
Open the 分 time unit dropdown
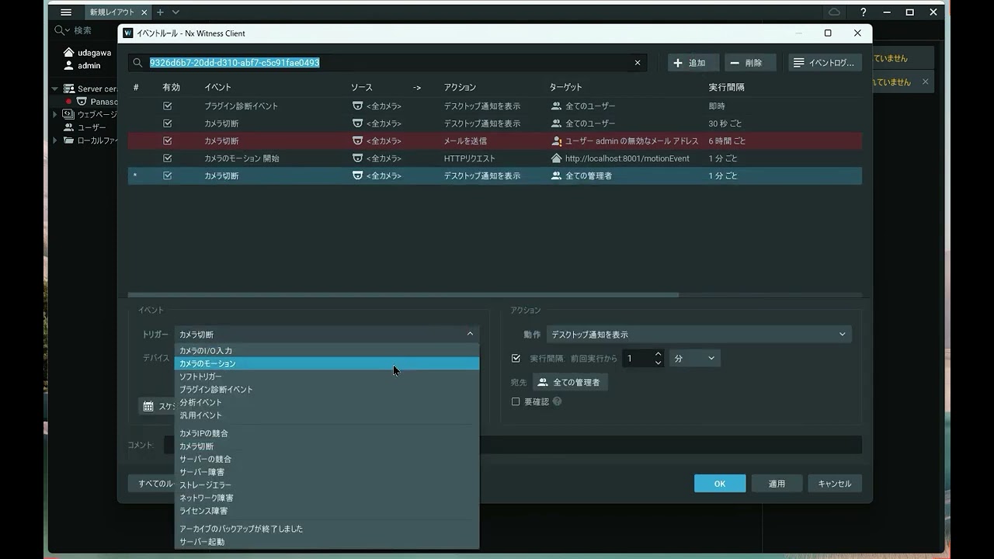[x=693, y=358]
